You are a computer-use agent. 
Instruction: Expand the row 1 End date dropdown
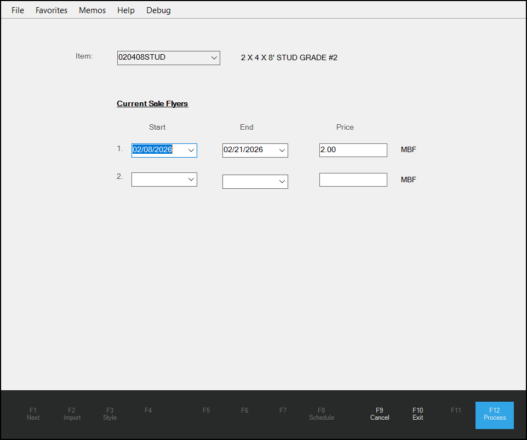click(282, 150)
